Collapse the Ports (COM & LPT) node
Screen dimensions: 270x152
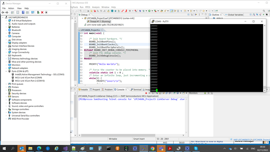point(6,71)
